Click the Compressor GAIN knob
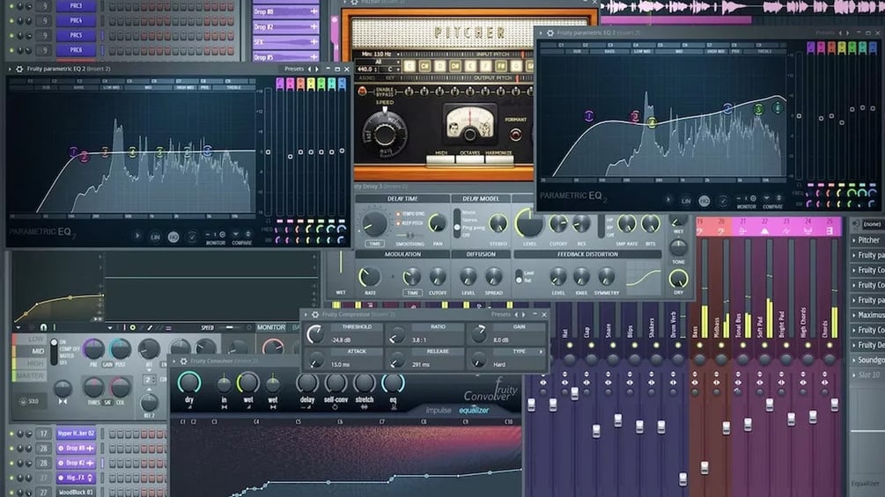The height and width of the screenshot is (497, 885). pos(479,334)
